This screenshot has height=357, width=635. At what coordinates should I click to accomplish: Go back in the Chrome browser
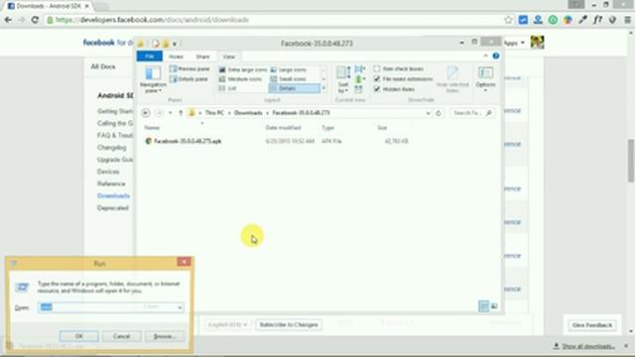point(8,20)
